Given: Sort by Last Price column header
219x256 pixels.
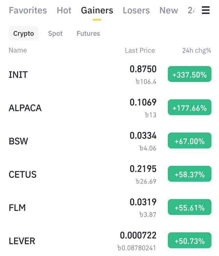Looking at the screenshot, I should [140, 50].
